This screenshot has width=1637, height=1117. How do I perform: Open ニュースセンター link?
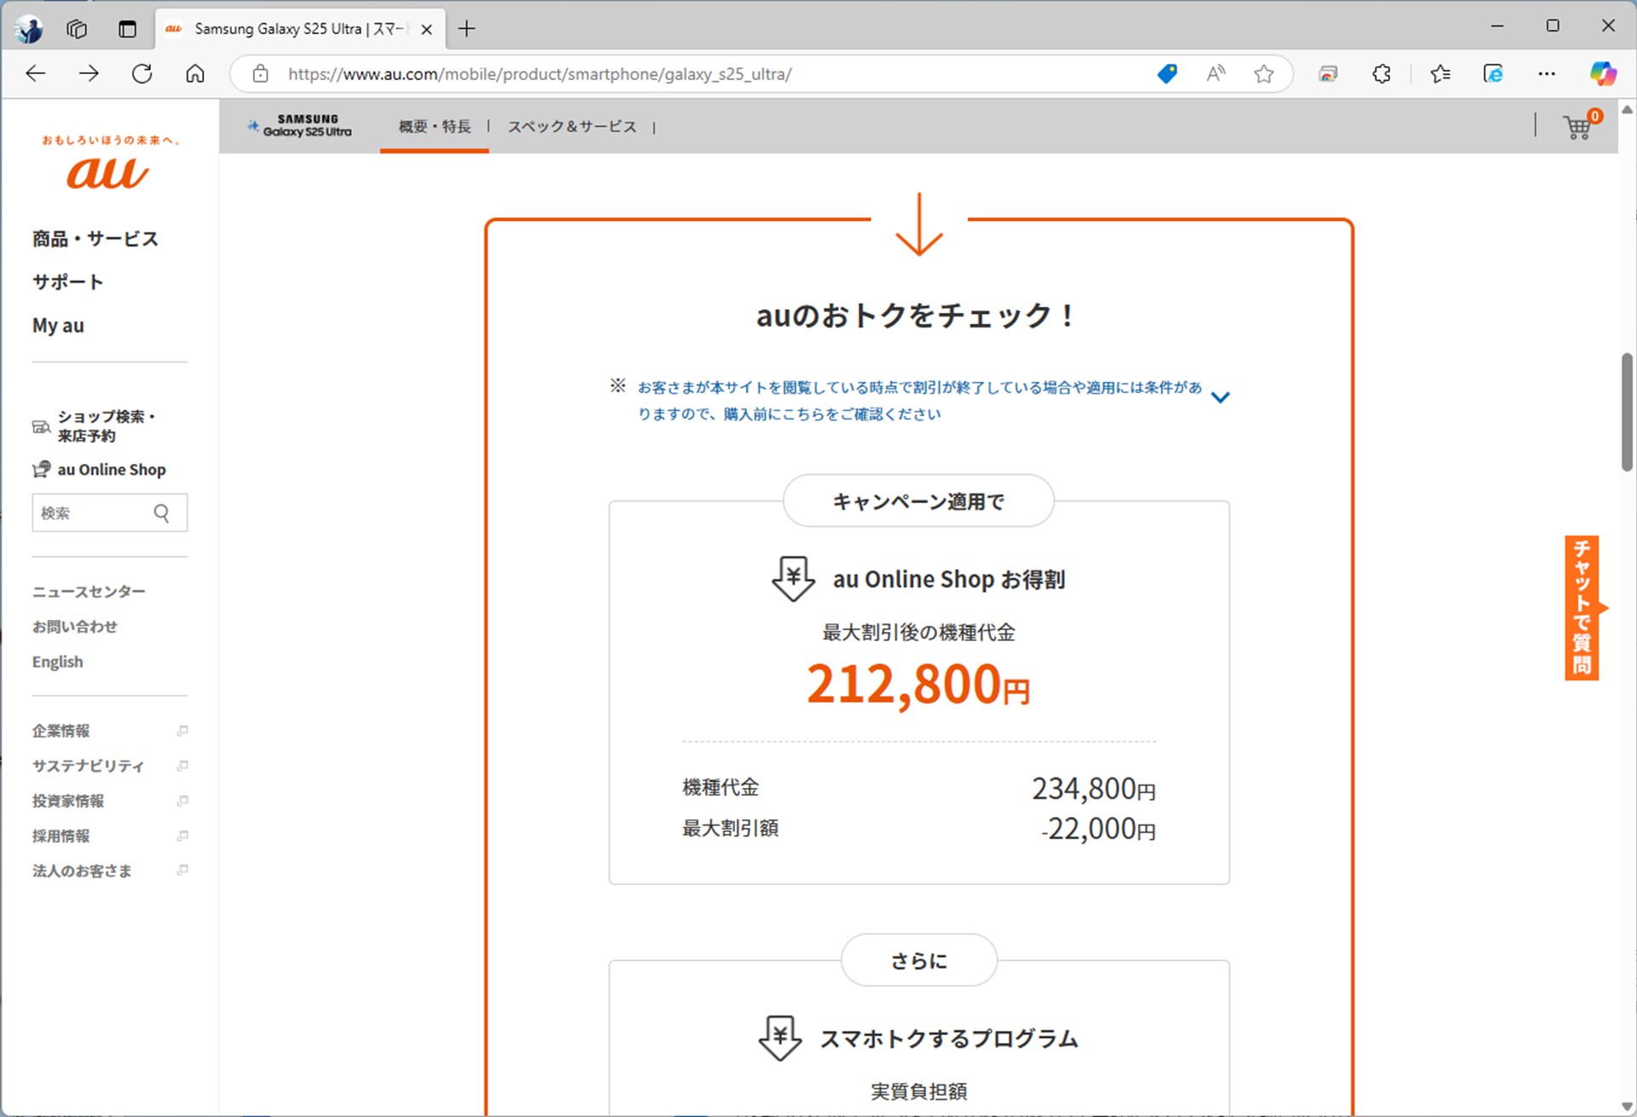point(89,592)
